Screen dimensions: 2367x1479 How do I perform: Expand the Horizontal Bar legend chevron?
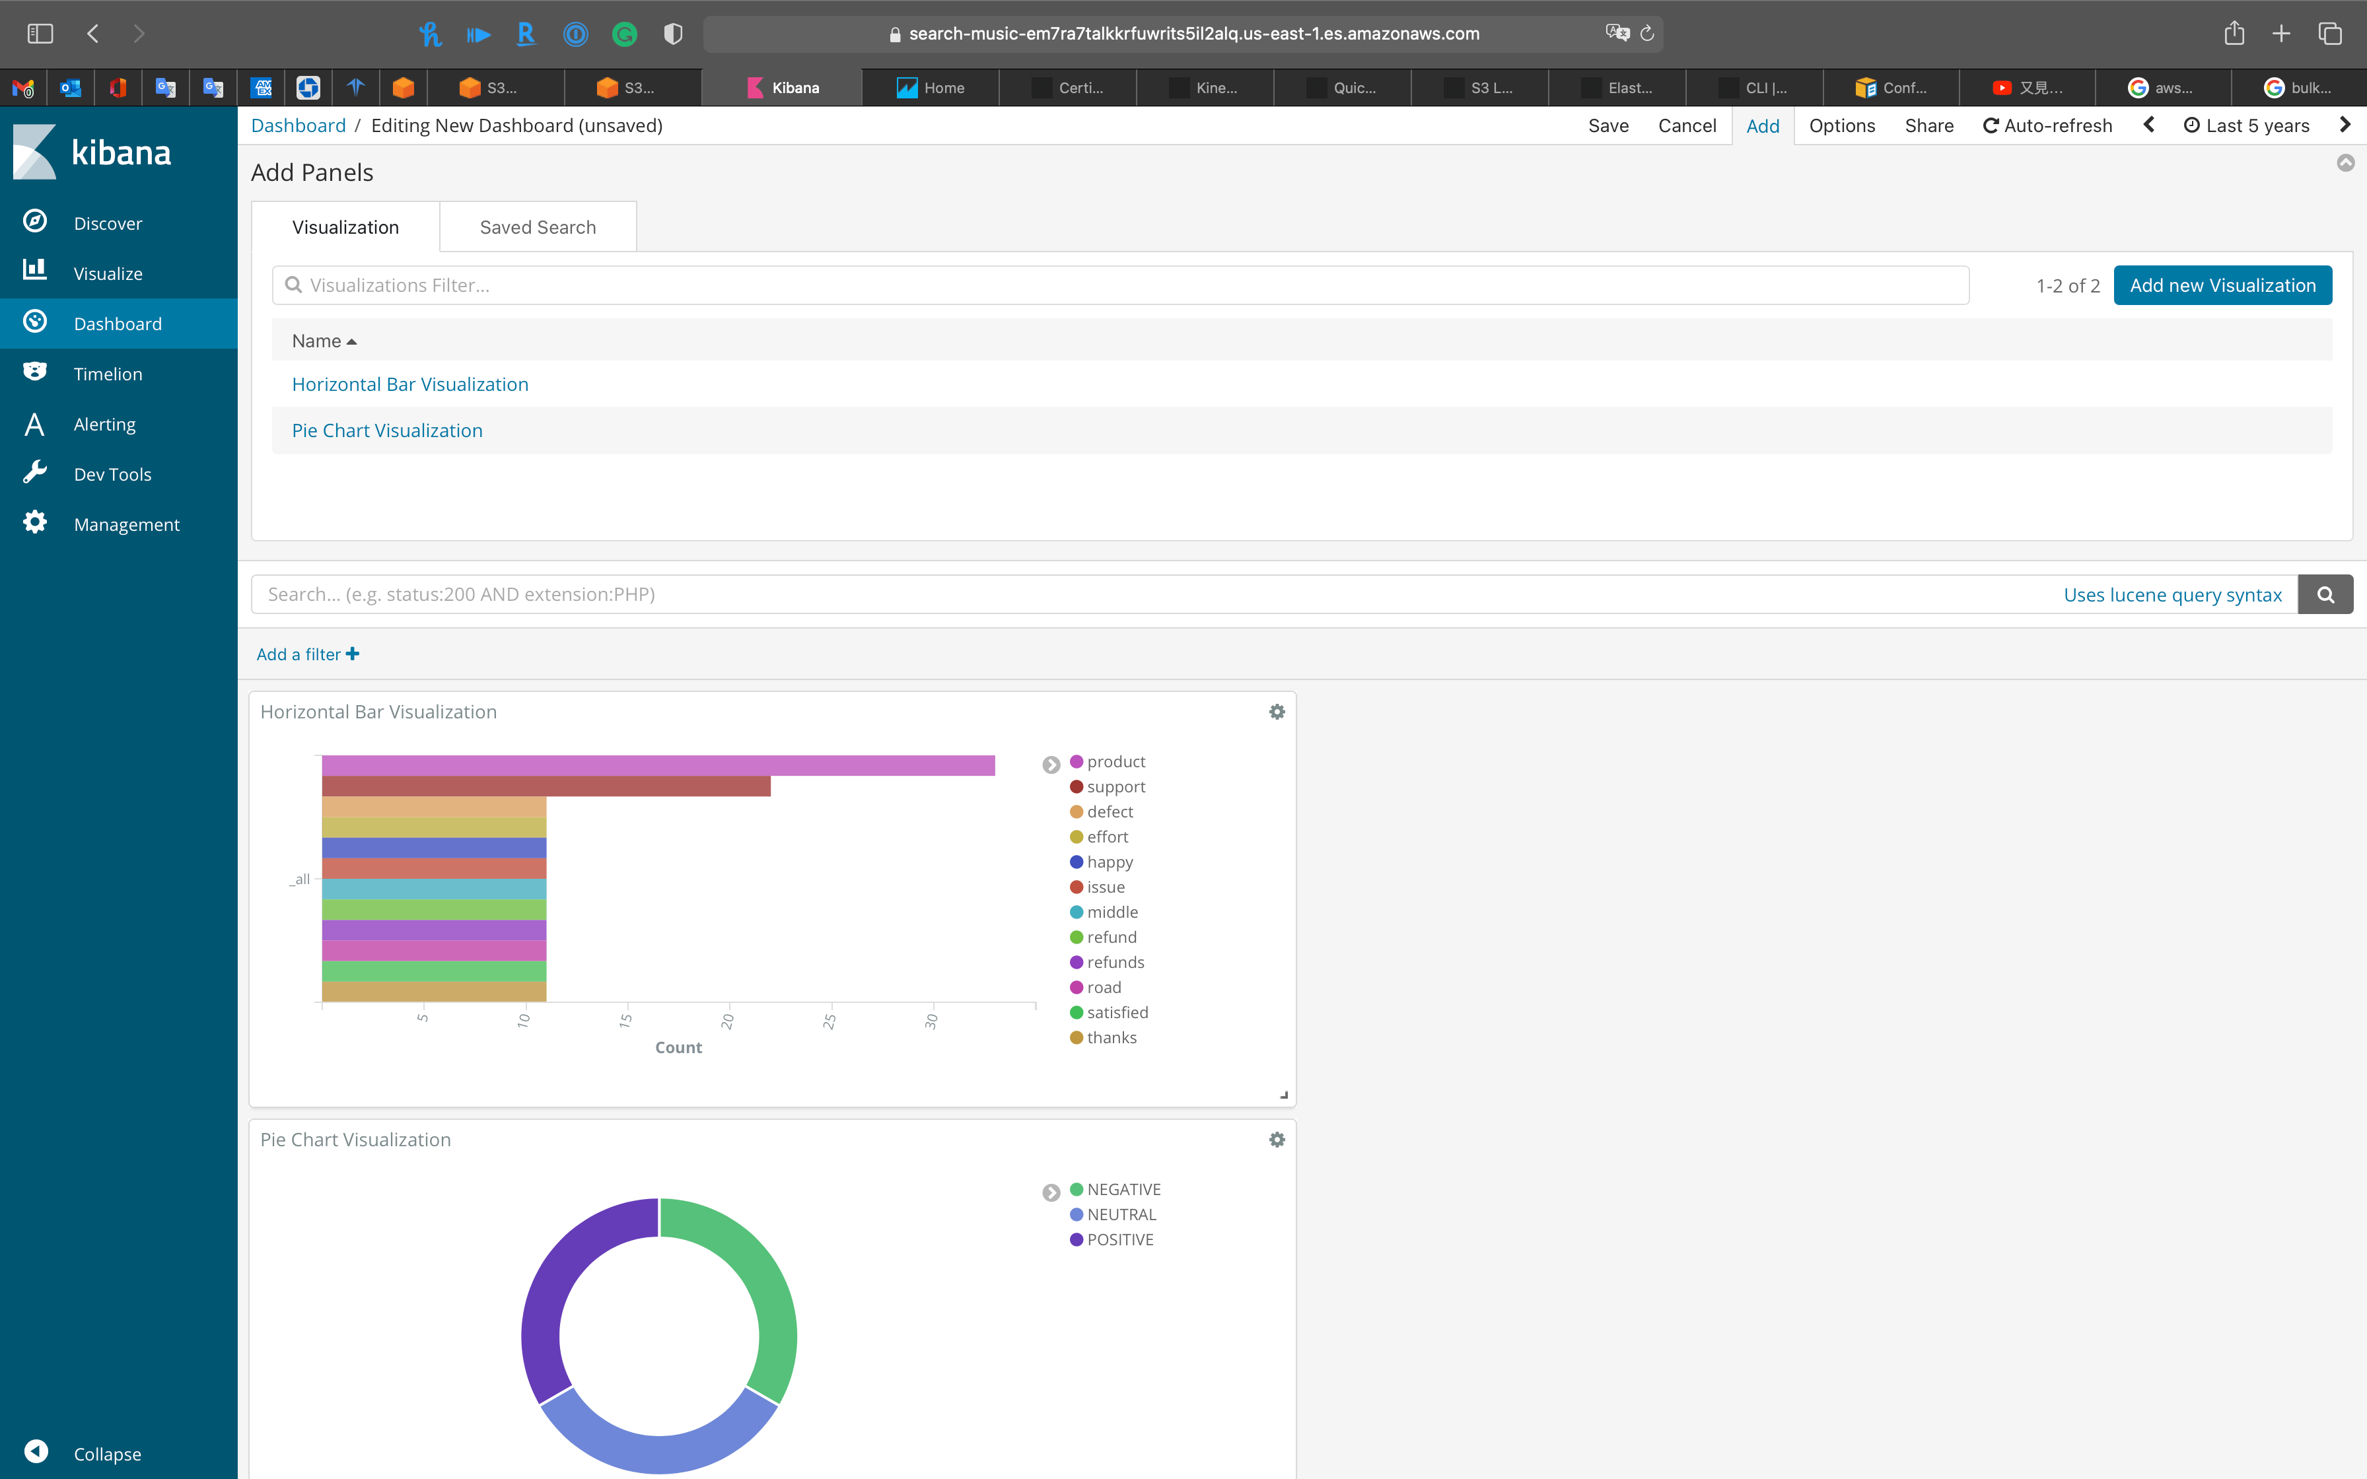tap(1051, 764)
